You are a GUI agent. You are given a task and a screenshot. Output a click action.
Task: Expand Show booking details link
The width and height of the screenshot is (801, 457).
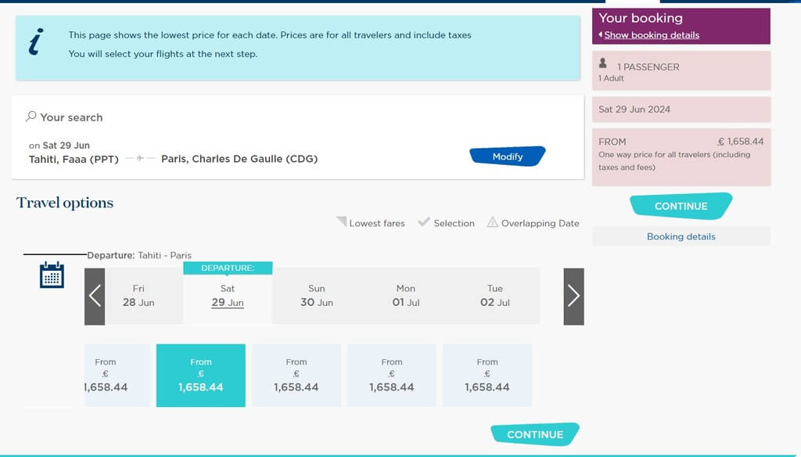coord(652,35)
